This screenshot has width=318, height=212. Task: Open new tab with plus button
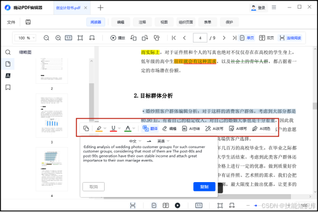[x=101, y=7]
